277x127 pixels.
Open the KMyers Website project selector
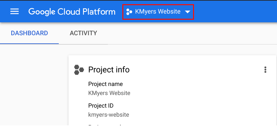click(x=158, y=12)
